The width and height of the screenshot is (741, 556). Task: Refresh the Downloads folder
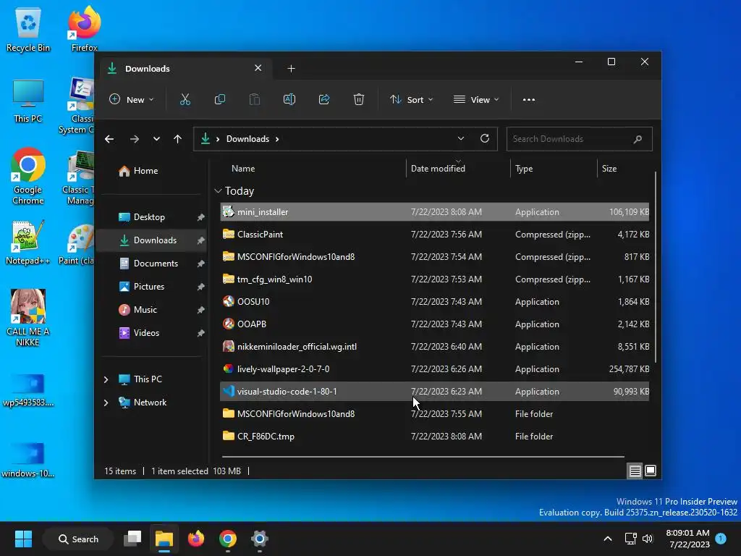pyautogui.click(x=485, y=138)
